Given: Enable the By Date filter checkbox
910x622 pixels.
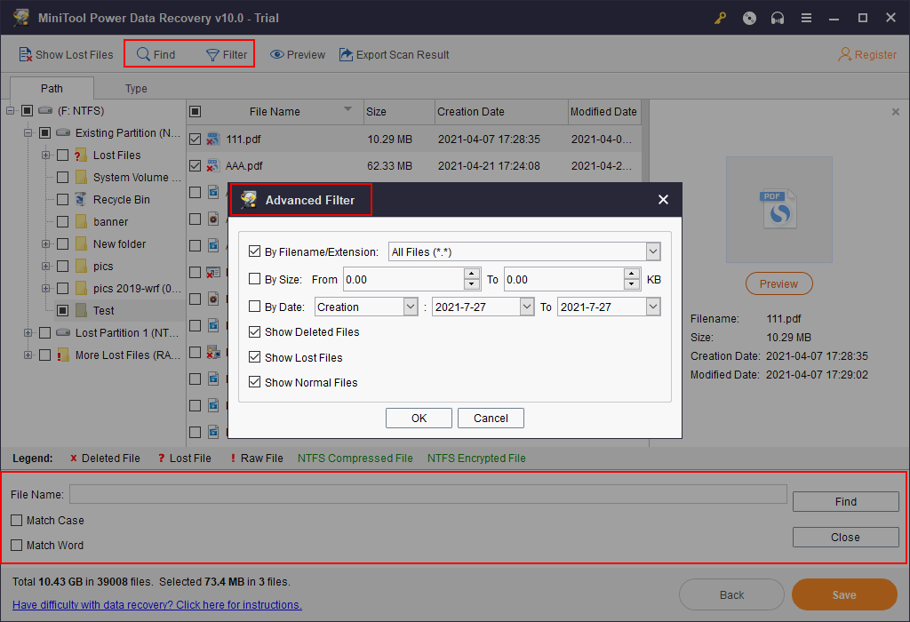Looking at the screenshot, I should 254,307.
